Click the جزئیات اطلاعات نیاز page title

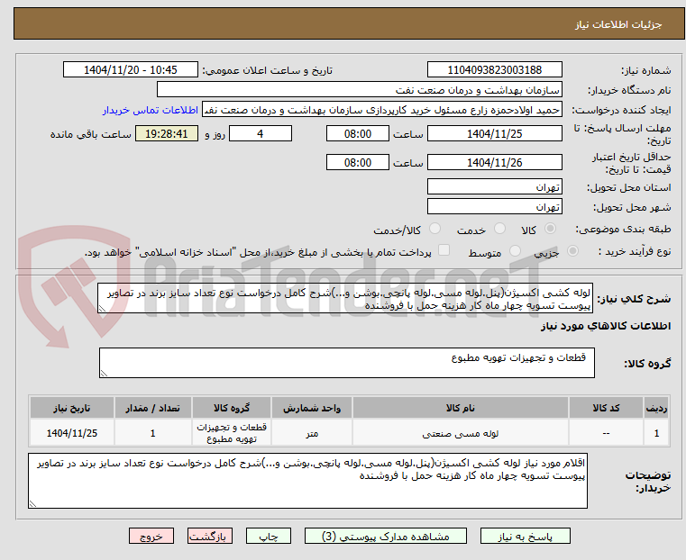618,24
